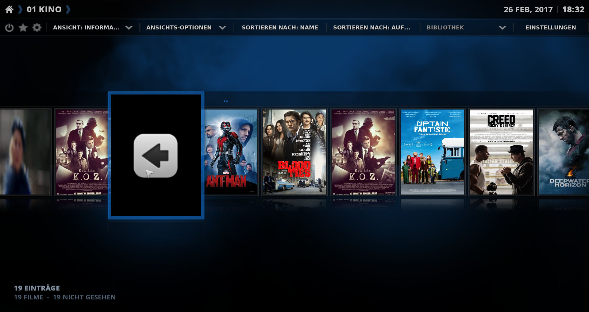Image resolution: width=589 pixels, height=312 pixels.
Task: Click the 19 Filme - 19 nicht gesehen text
Action: pos(65,297)
